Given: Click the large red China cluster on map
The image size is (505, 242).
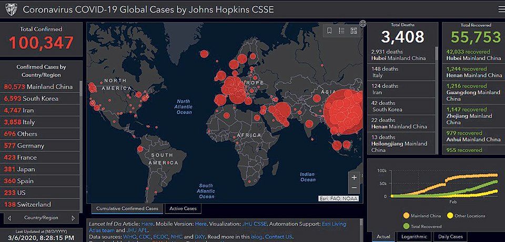Looking at the screenshot, I should click(x=345, y=112).
